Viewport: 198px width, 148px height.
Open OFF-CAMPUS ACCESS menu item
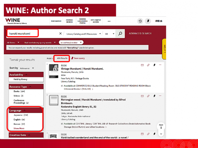pos(96,21)
